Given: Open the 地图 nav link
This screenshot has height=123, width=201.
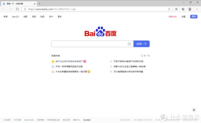Looking at the screenshot, I should pos(25,16).
